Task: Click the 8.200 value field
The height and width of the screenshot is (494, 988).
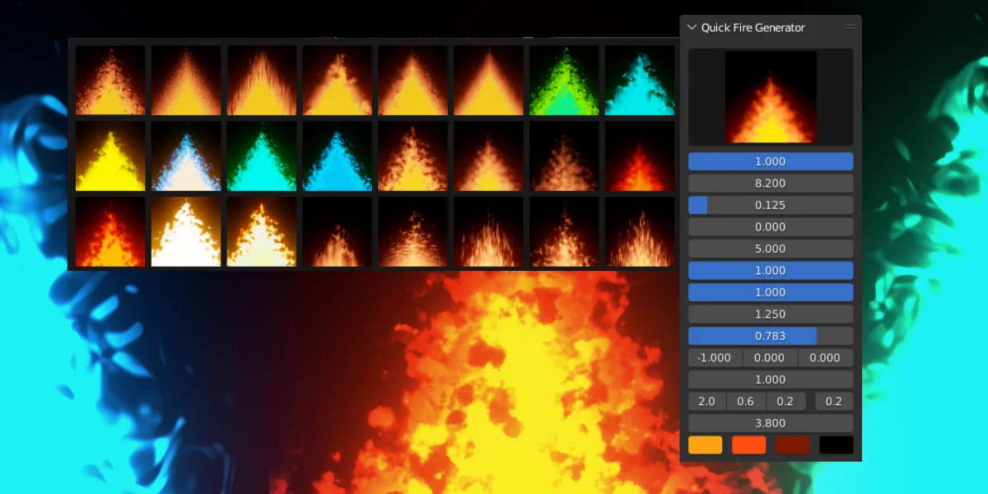Action: (770, 184)
